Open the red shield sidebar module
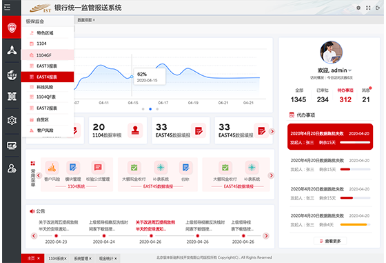Image resolution: width=386 pixels, height=263 pixels. 12,28
